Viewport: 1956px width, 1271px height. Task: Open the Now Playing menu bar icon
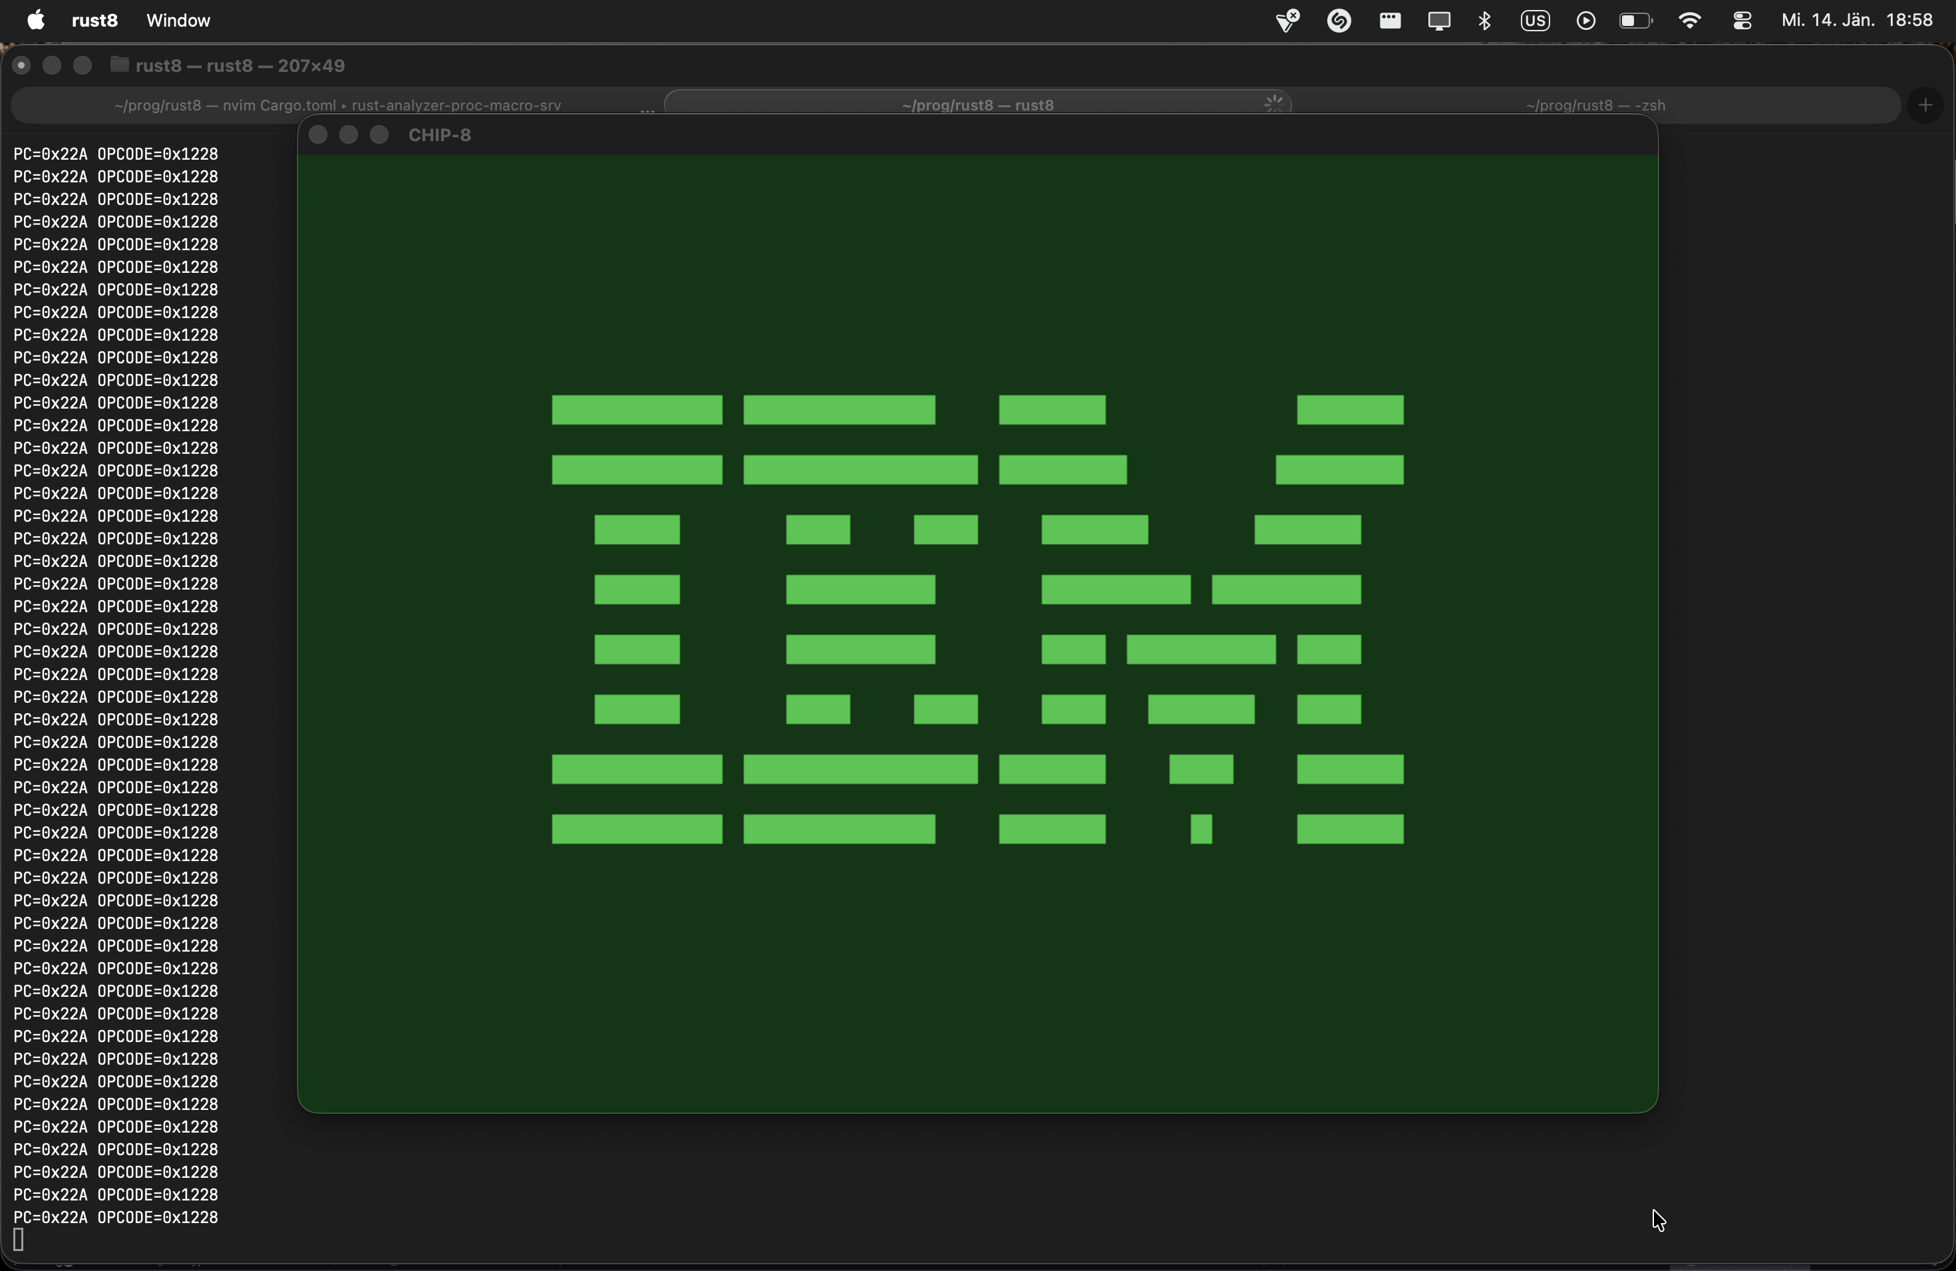point(1586,20)
